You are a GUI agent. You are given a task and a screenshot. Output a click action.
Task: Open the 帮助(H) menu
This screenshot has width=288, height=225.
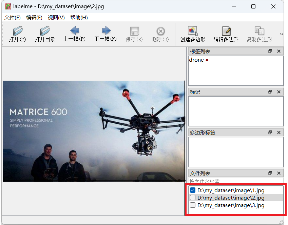[x=79, y=18]
